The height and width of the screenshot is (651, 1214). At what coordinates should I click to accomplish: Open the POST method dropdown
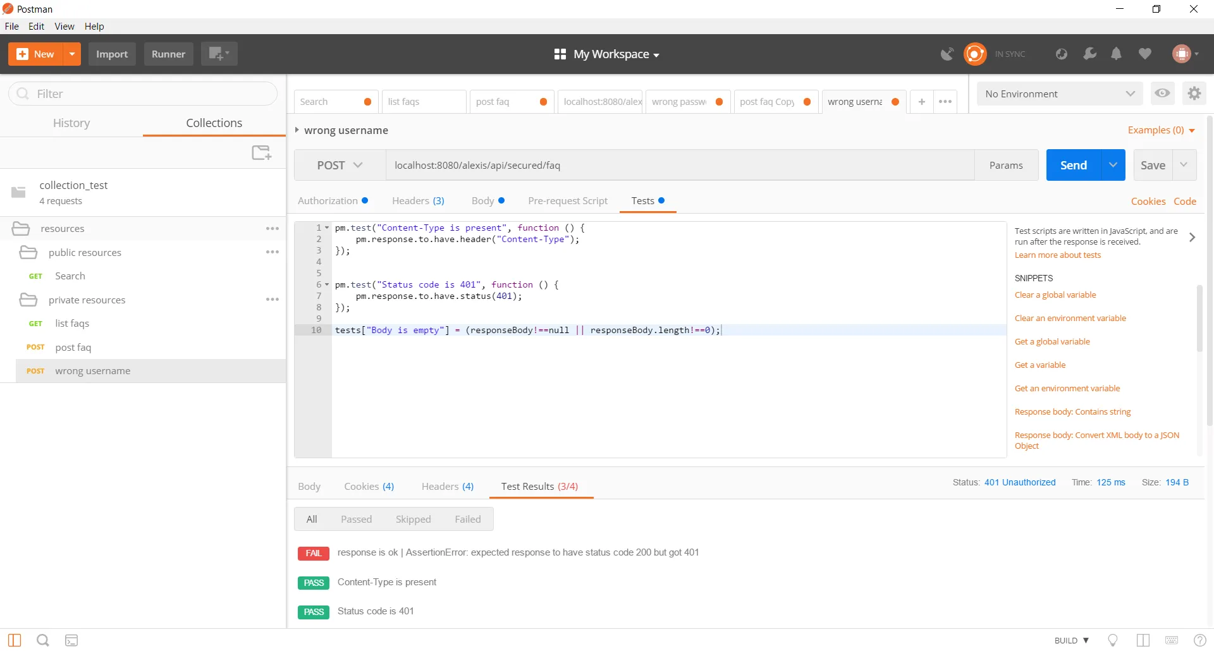coord(340,166)
